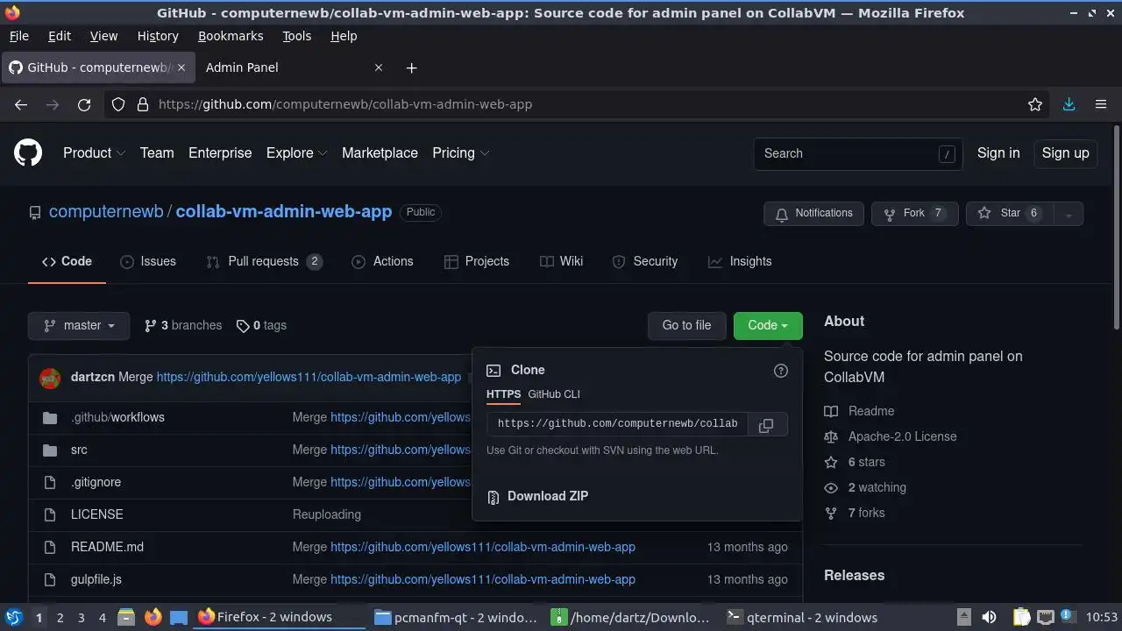Open the Actions repository tab

pos(382,262)
